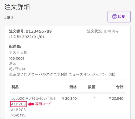Click the printer icon in the 印刷 button

tap(115, 17)
